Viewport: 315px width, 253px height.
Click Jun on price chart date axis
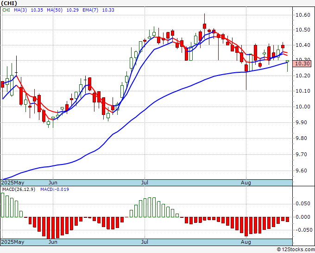coord(53,183)
